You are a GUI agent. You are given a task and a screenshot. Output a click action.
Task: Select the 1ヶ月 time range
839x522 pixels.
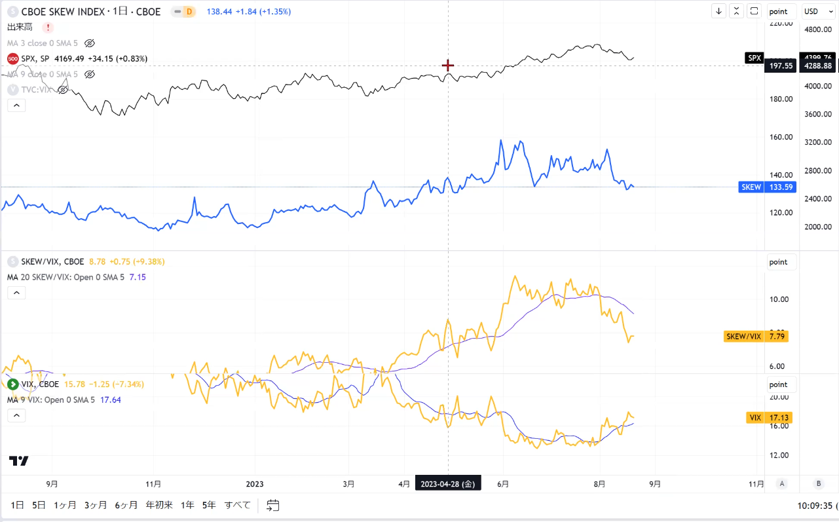(65, 505)
